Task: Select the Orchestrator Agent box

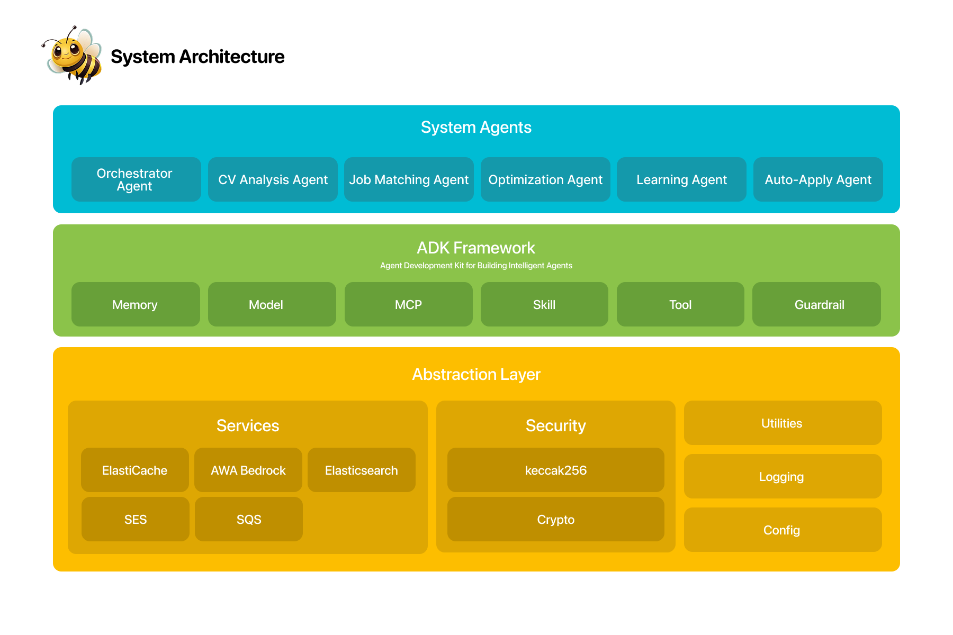Action: pos(136,179)
